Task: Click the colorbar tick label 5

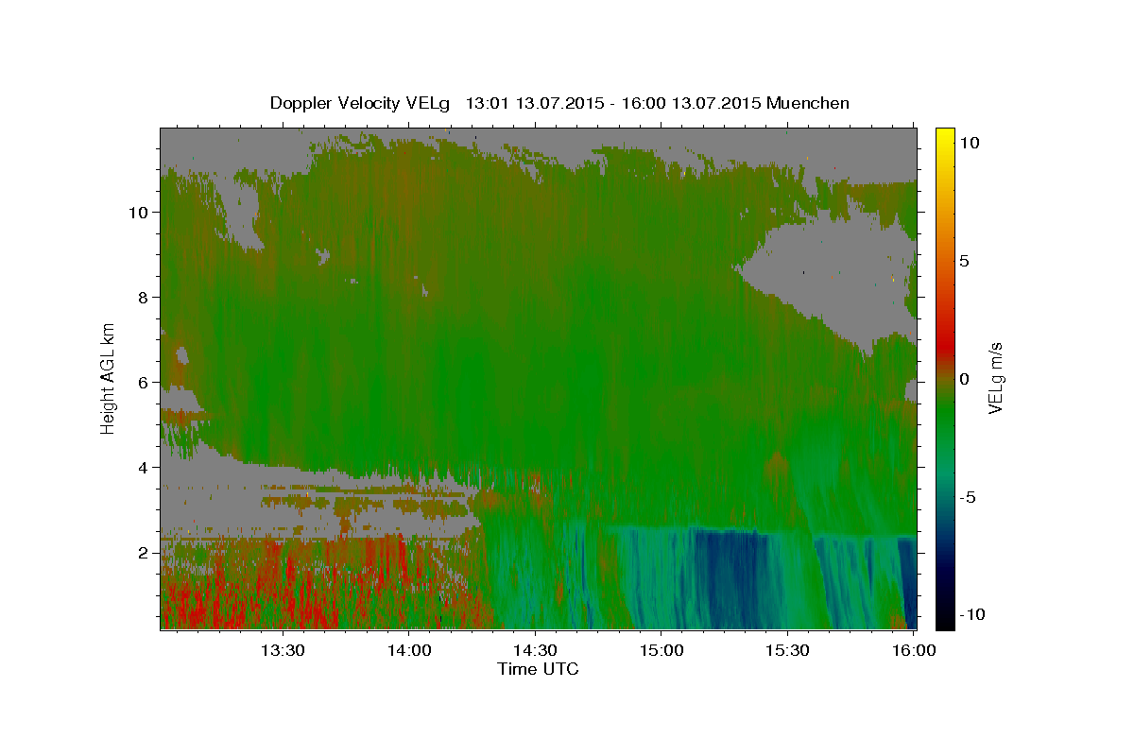Action: pyautogui.click(x=965, y=260)
